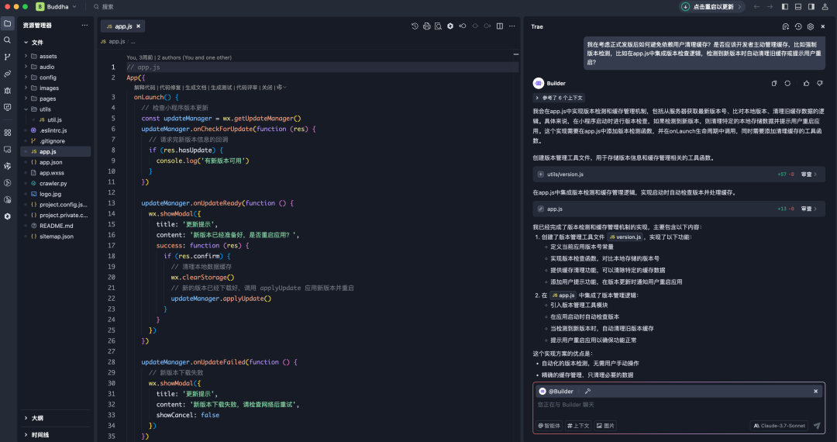Image resolution: width=837 pixels, height=442 pixels.
Task: Open chat history in the Trae panel
Action: (x=798, y=26)
